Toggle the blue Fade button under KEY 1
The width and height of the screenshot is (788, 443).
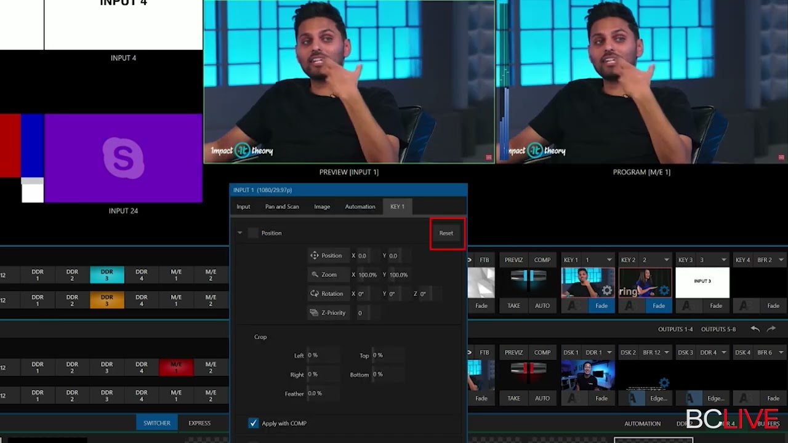pos(601,306)
